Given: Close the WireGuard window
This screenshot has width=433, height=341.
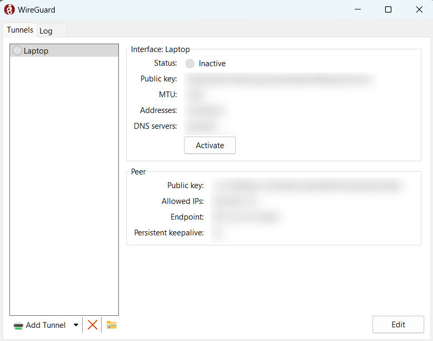Looking at the screenshot, I should [419, 9].
